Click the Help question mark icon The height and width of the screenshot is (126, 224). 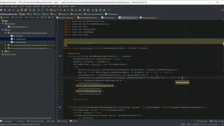(109, 10)
